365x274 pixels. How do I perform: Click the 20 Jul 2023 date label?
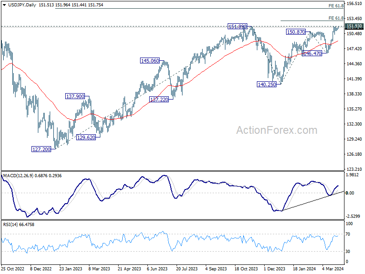coord(187,269)
